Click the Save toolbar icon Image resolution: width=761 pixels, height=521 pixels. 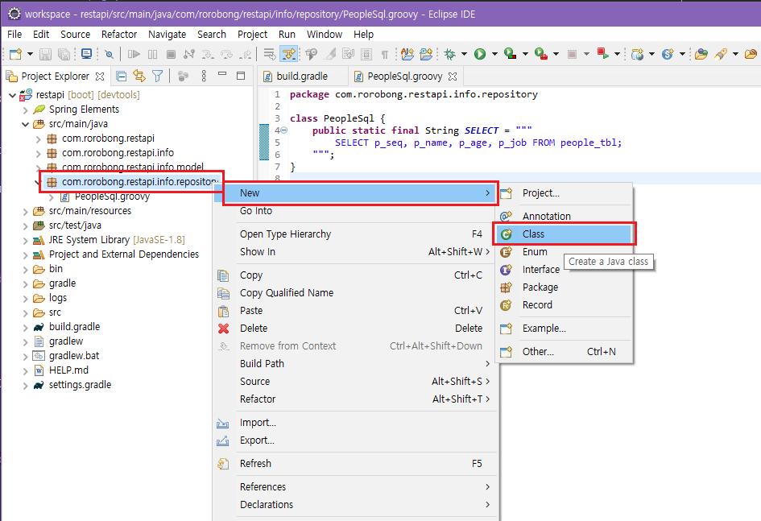45,54
